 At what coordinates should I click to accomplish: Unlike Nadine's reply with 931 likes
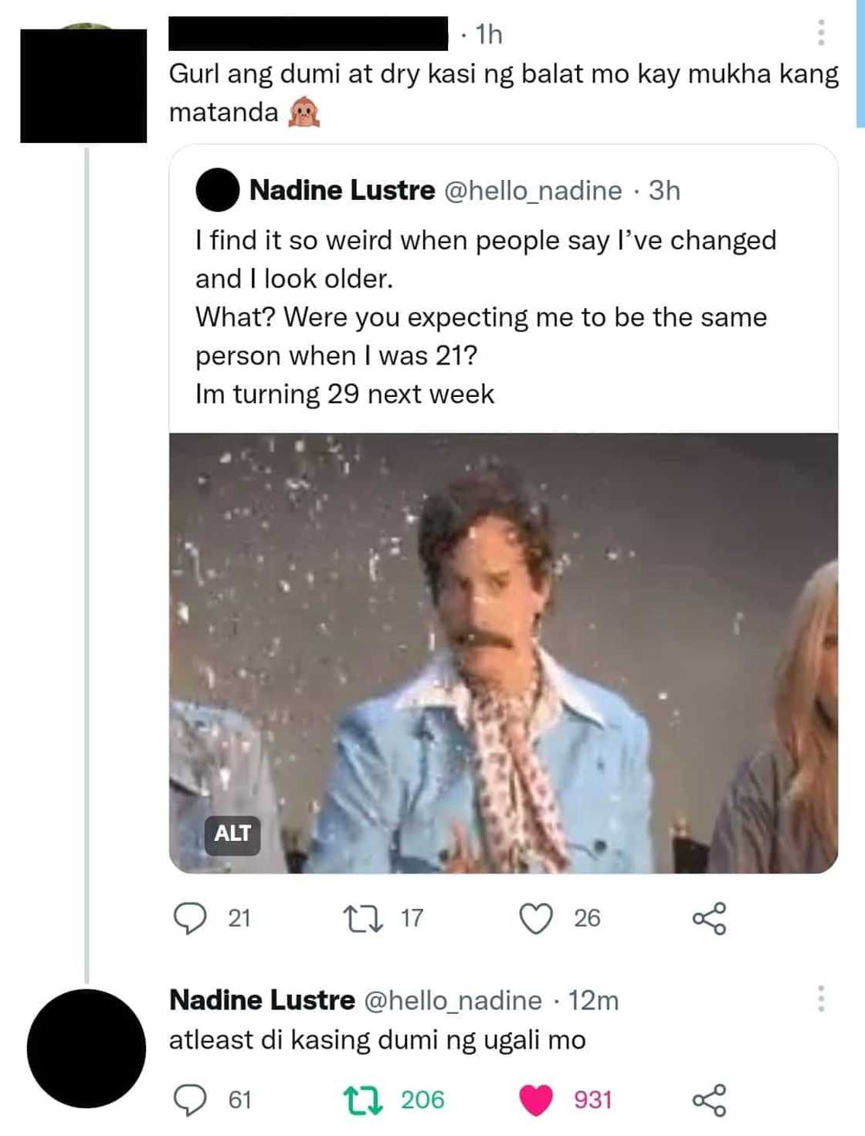pyautogui.click(x=536, y=1100)
